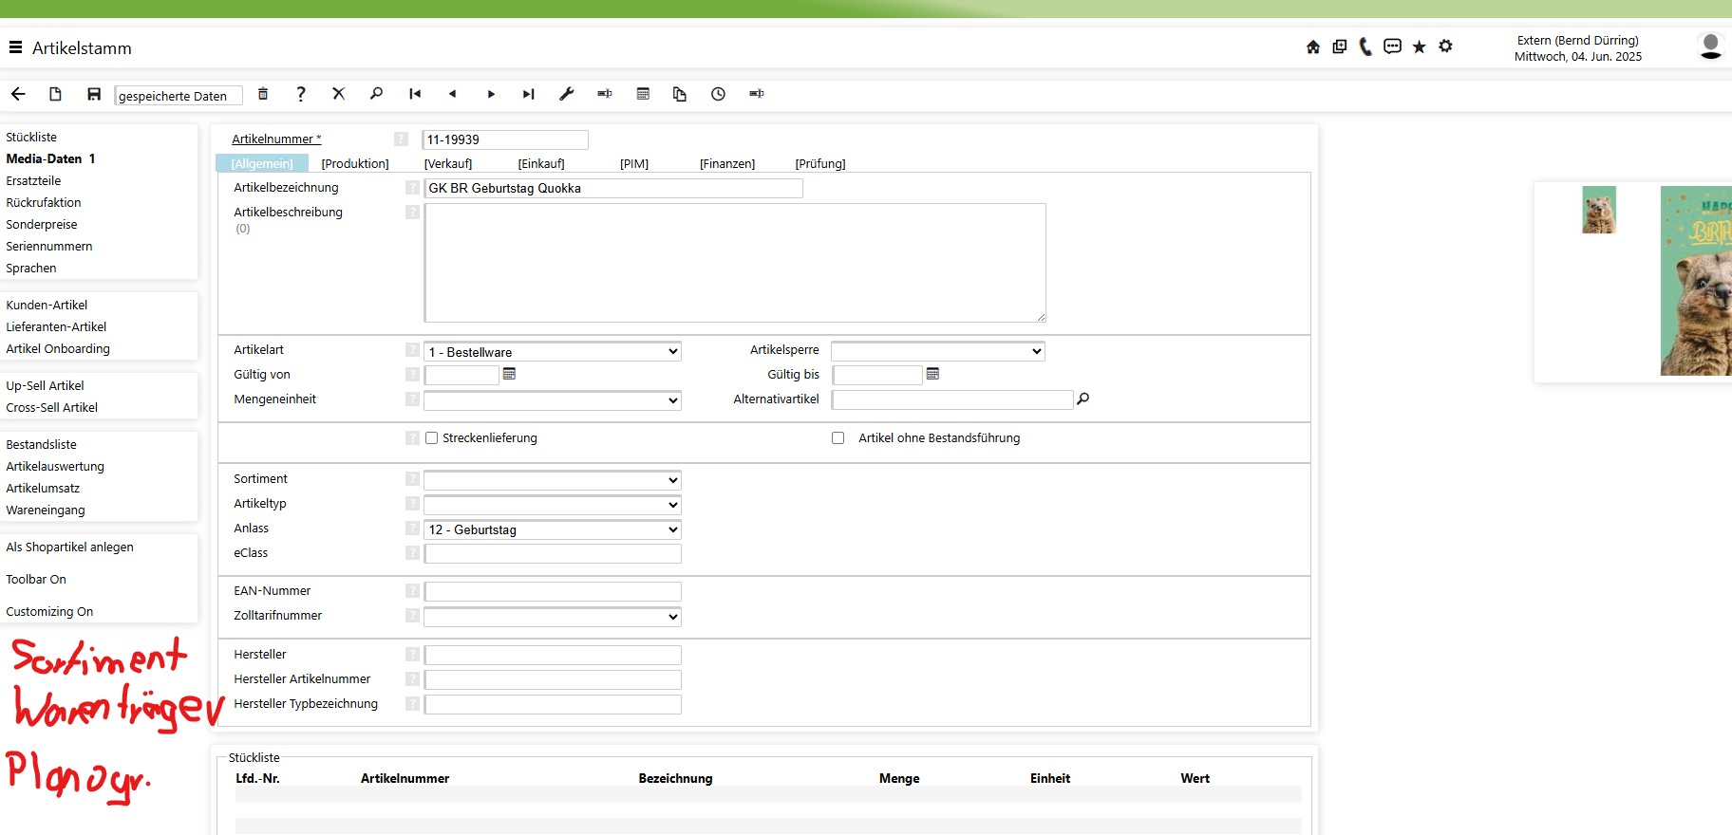The height and width of the screenshot is (835, 1732).
Task: Click the trash delete icon
Action: (263, 94)
